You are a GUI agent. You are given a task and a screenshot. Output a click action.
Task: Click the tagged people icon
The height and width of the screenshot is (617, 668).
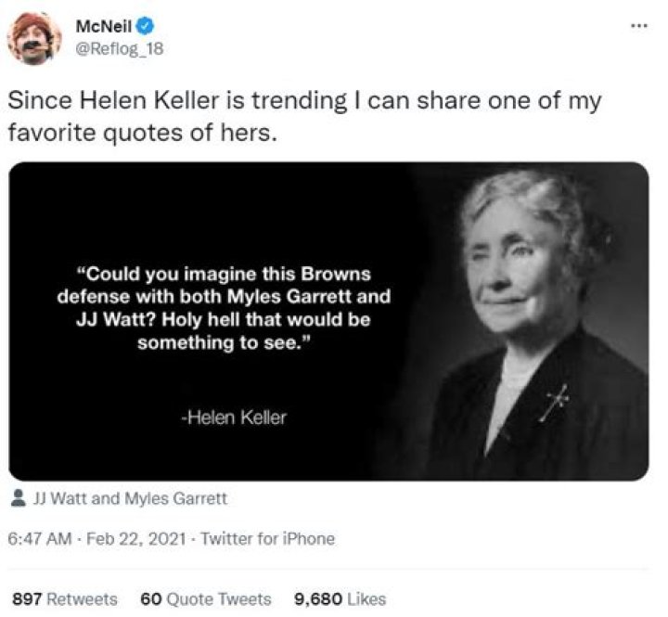point(18,498)
